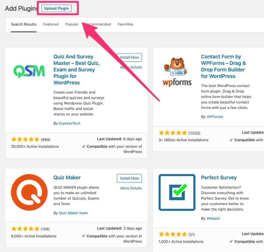Screen dimensions: 264x252
Task: Click the orange Quiz Maker logo
Action: (x=29, y=193)
